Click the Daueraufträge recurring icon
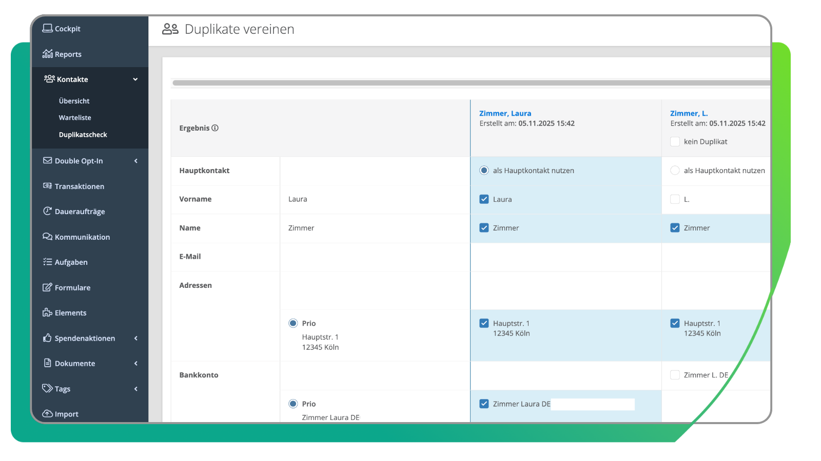 click(x=47, y=211)
